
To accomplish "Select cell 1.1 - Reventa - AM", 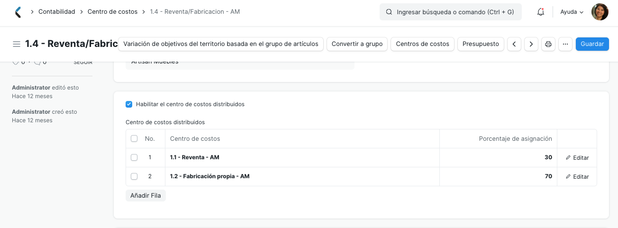I will tap(302, 157).
